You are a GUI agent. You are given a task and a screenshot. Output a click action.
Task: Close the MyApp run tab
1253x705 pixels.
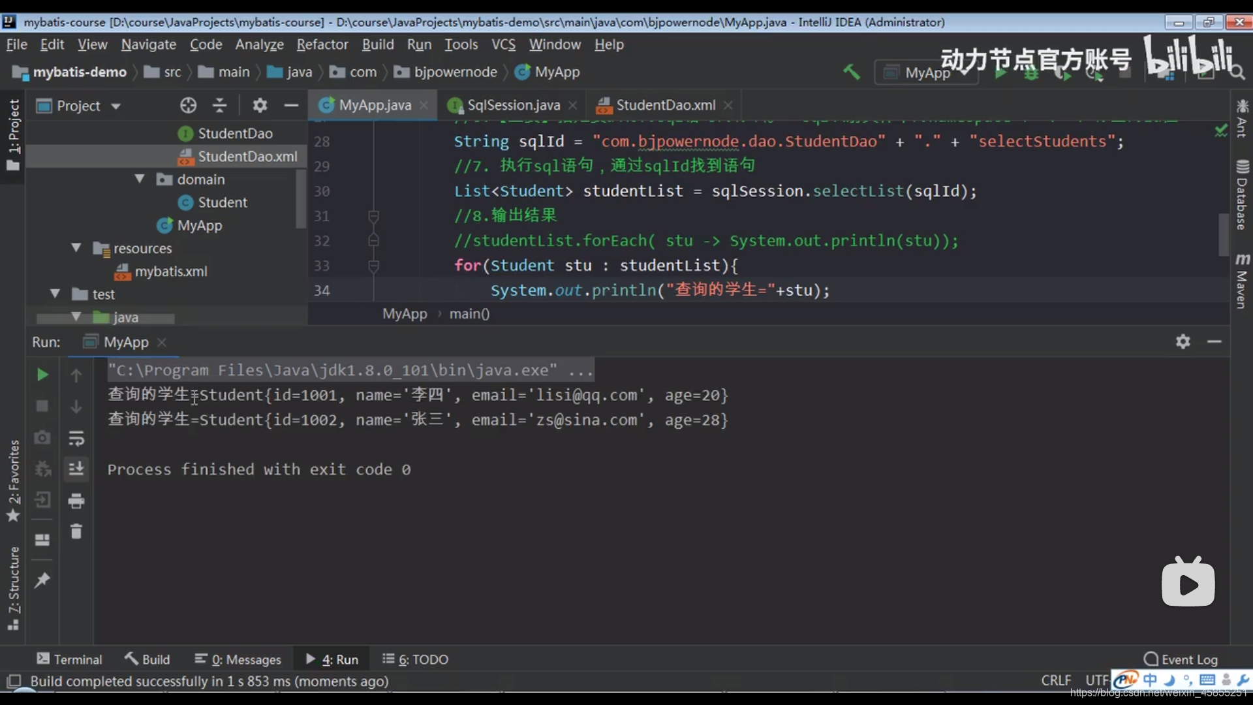click(162, 342)
